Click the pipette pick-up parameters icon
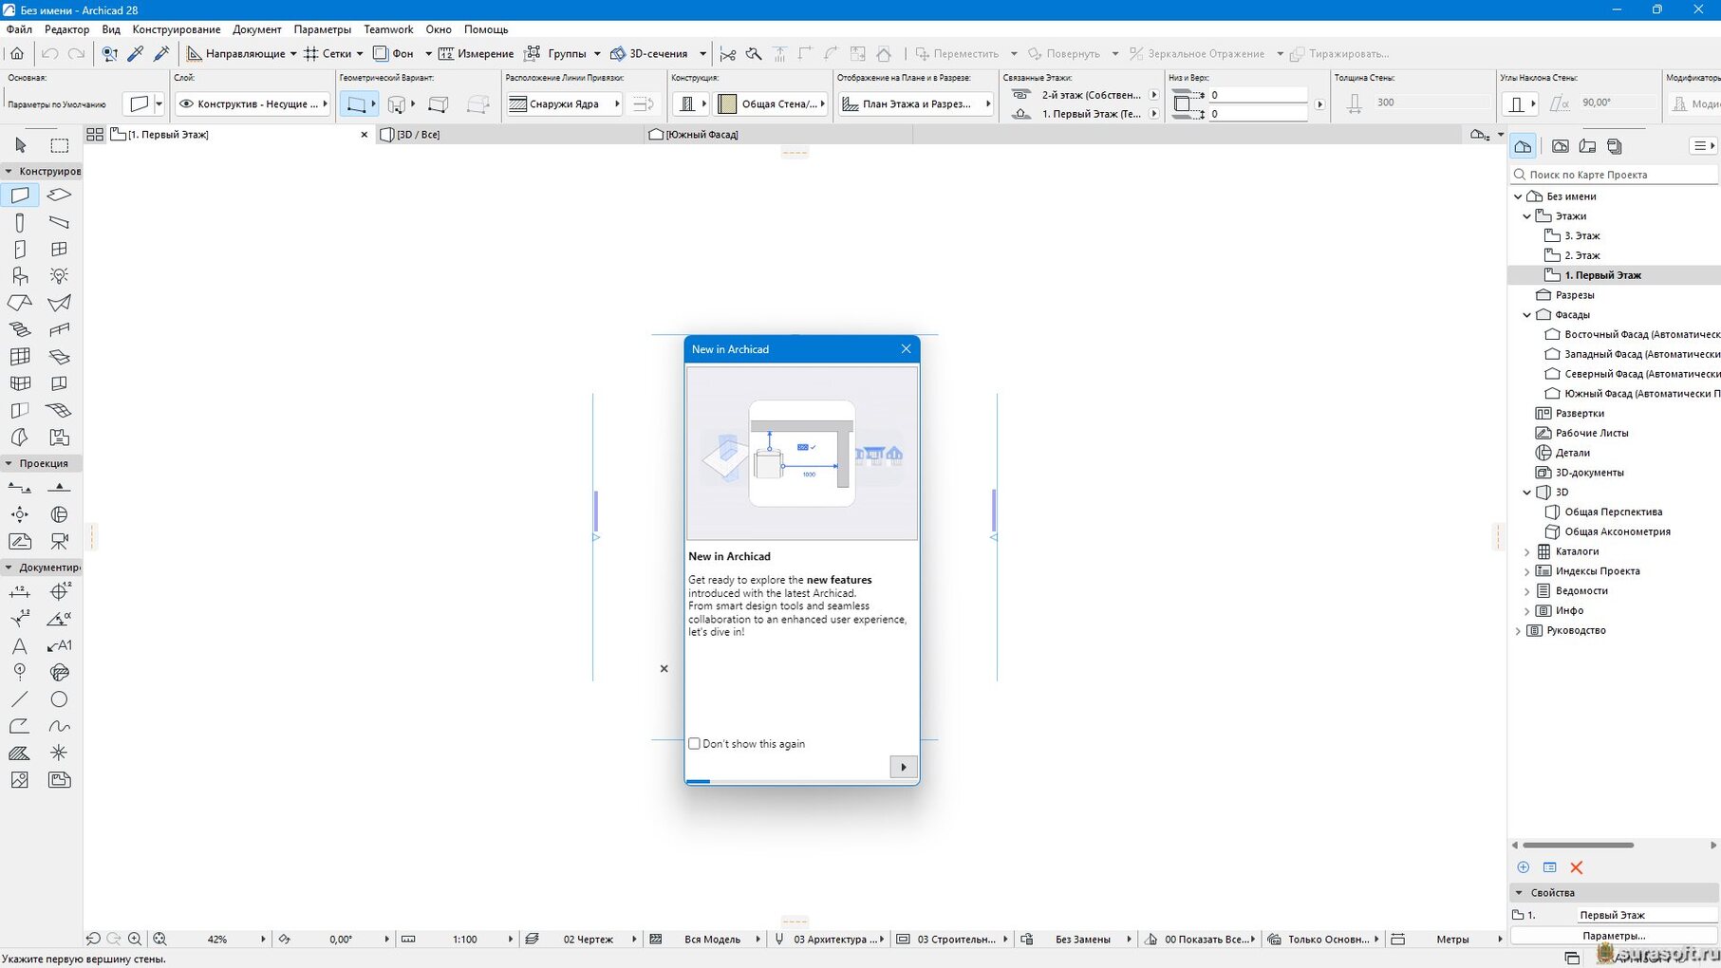This screenshot has width=1721, height=968. coord(136,53)
